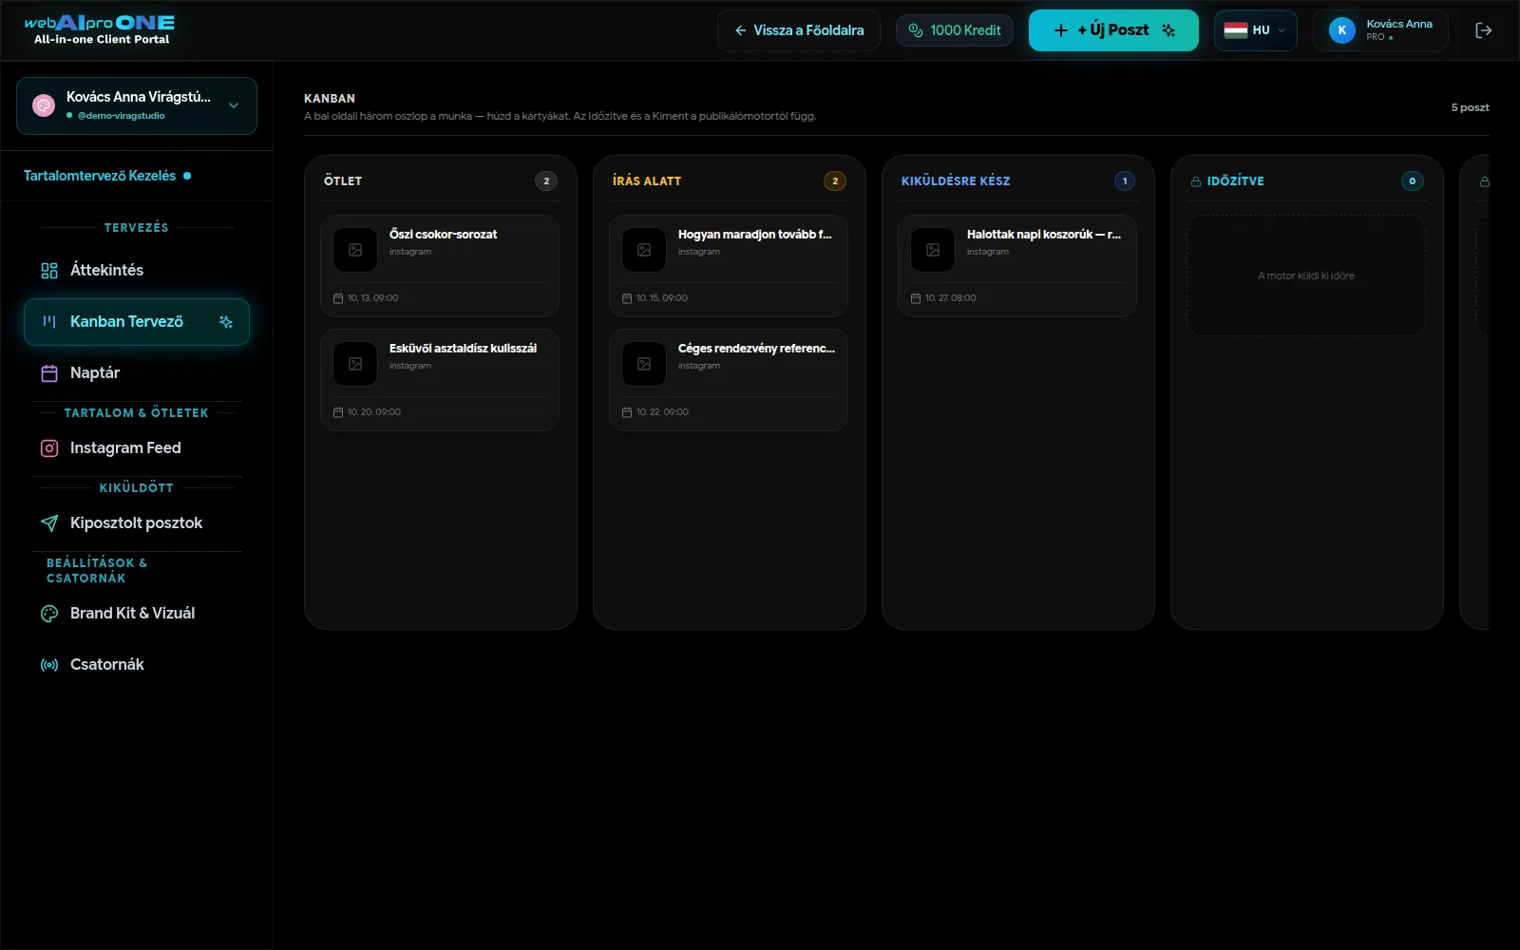Click the Brand Kit palette icon
The height and width of the screenshot is (950, 1520).
[x=49, y=614]
